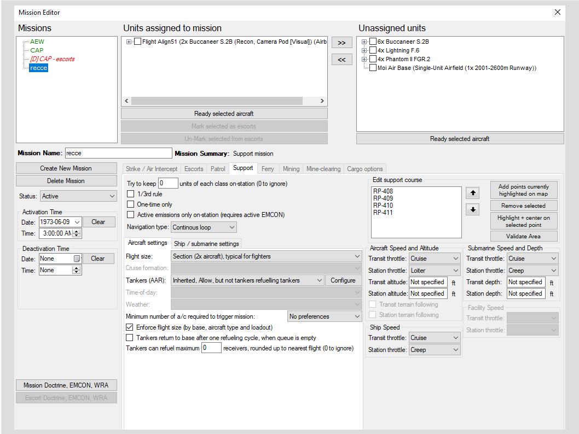The height and width of the screenshot is (434, 579).
Task: Expand the 6x Buccaneer S.2B group
Action: click(x=364, y=42)
